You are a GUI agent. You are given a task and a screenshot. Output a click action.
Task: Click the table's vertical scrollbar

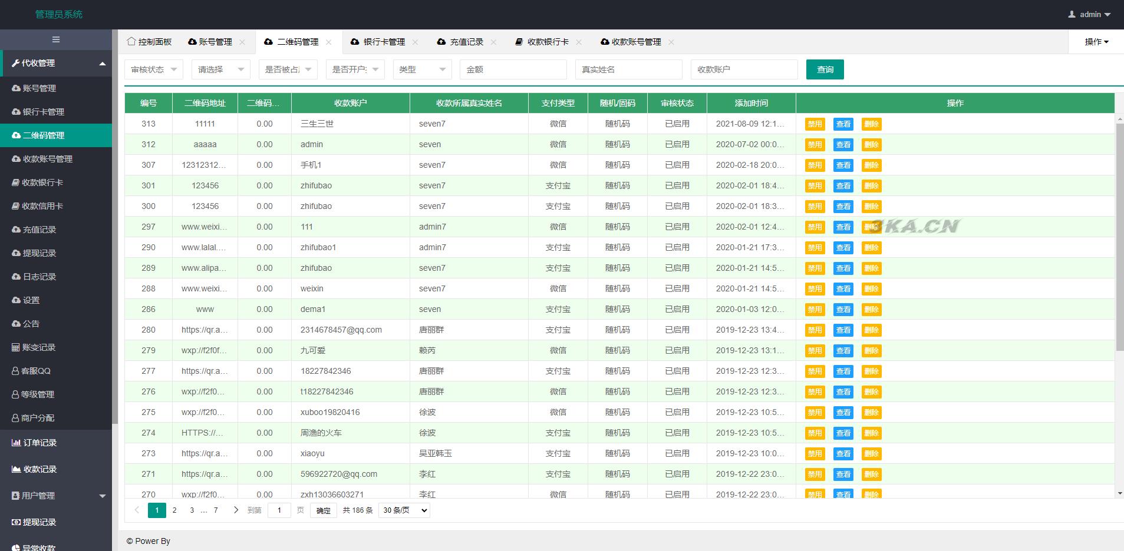point(1120,237)
